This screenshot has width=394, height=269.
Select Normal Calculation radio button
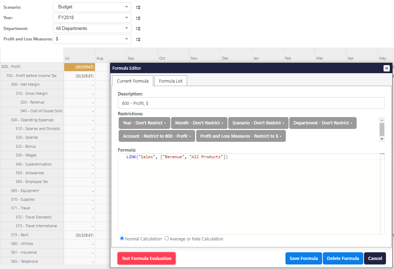click(122, 239)
